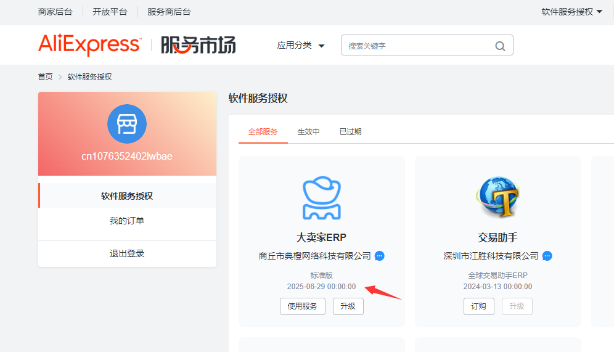Switch to the 生效中 tab
The image size is (614, 352).
309,132
